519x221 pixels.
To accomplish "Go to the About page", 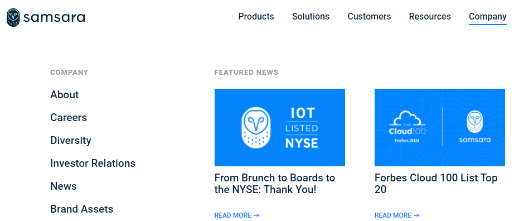I will tap(65, 94).
